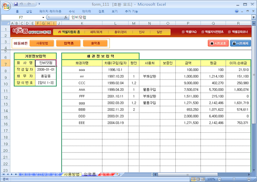
Task: Click the zoom in plus icon
Action: (248, 179)
